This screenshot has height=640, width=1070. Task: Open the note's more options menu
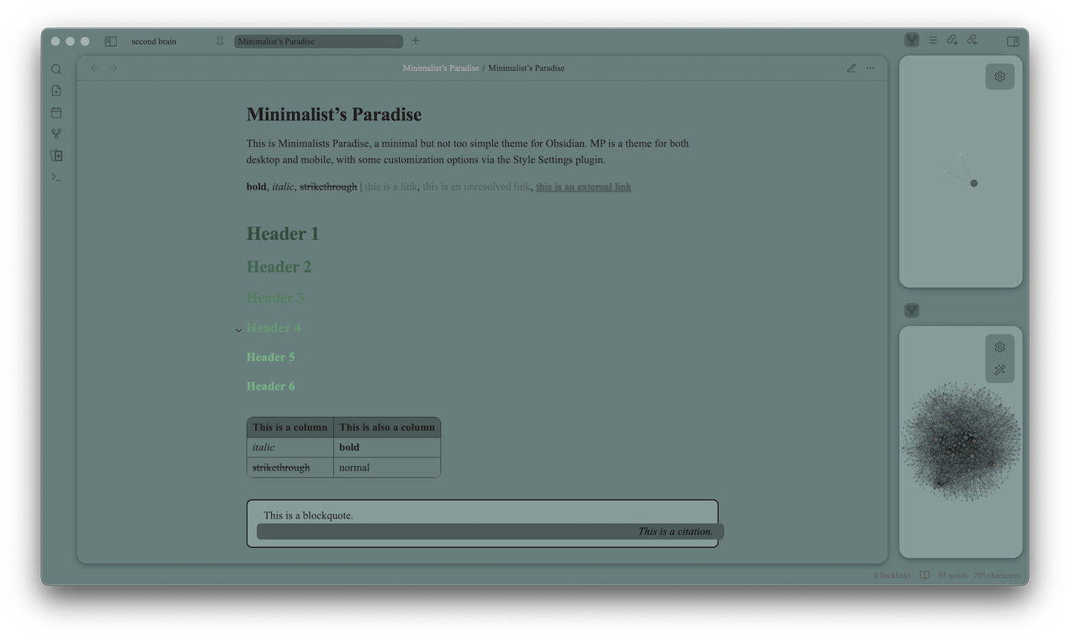[x=870, y=68]
